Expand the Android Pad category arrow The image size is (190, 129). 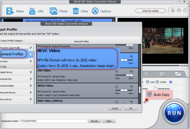pos(31,79)
